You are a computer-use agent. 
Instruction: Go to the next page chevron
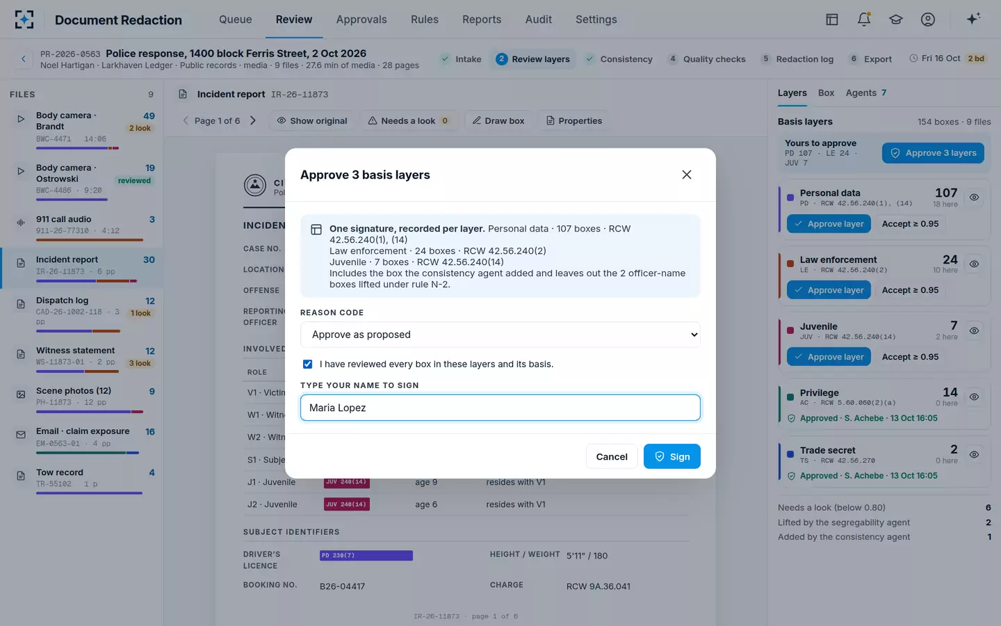253,120
